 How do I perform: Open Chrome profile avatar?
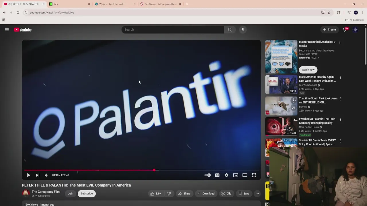coord(356,13)
